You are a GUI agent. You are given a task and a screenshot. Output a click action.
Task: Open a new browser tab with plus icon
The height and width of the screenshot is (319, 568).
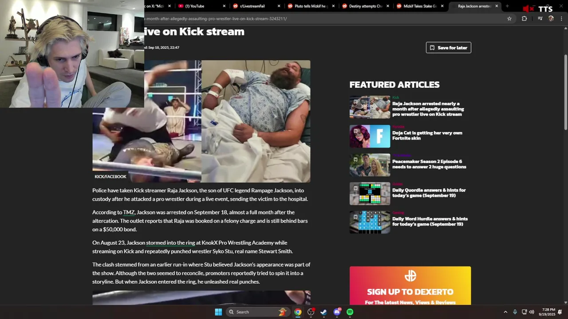pos(507,6)
